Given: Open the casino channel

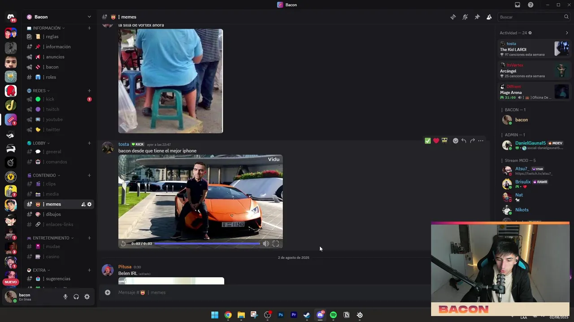Looking at the screenshot, I should (x=59, y=257).
